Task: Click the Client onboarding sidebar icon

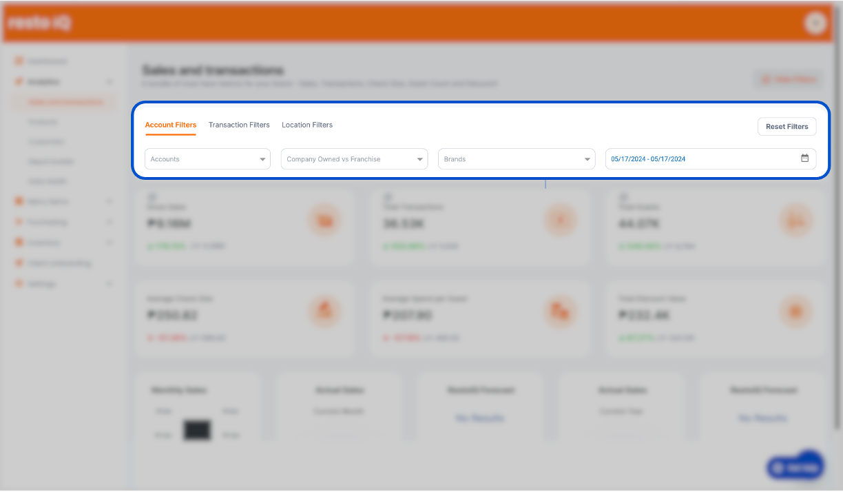Action: coord(19,263)
